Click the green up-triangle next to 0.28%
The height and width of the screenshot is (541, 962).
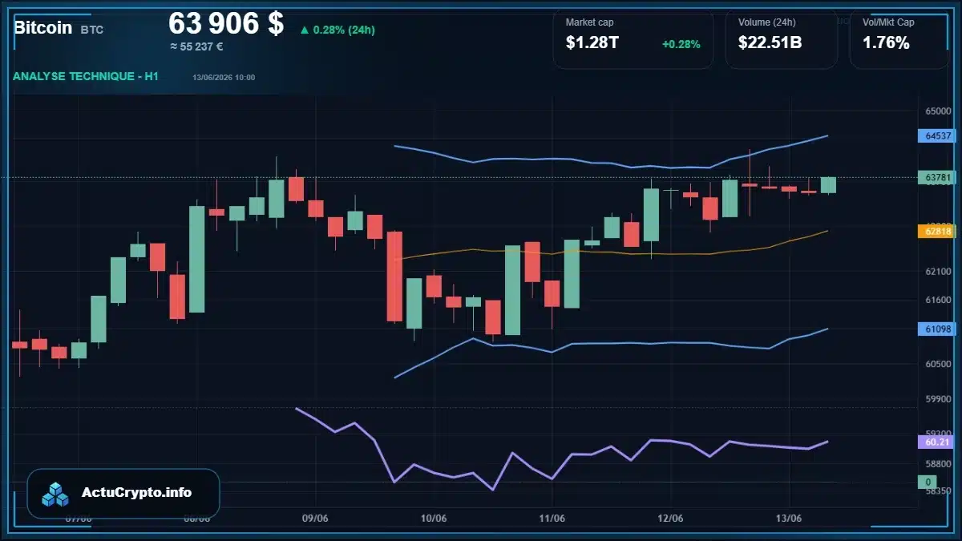[305, 30]
